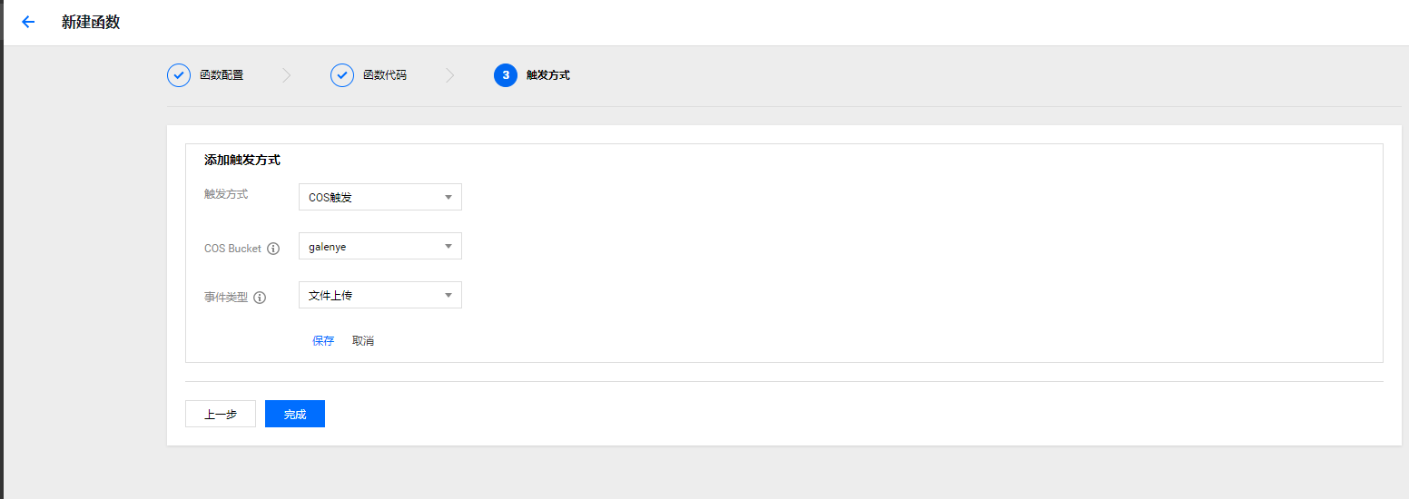The image size is (1409, 499).
Task: Click the back arrow beside 新建函数
Action: (28, 22)
